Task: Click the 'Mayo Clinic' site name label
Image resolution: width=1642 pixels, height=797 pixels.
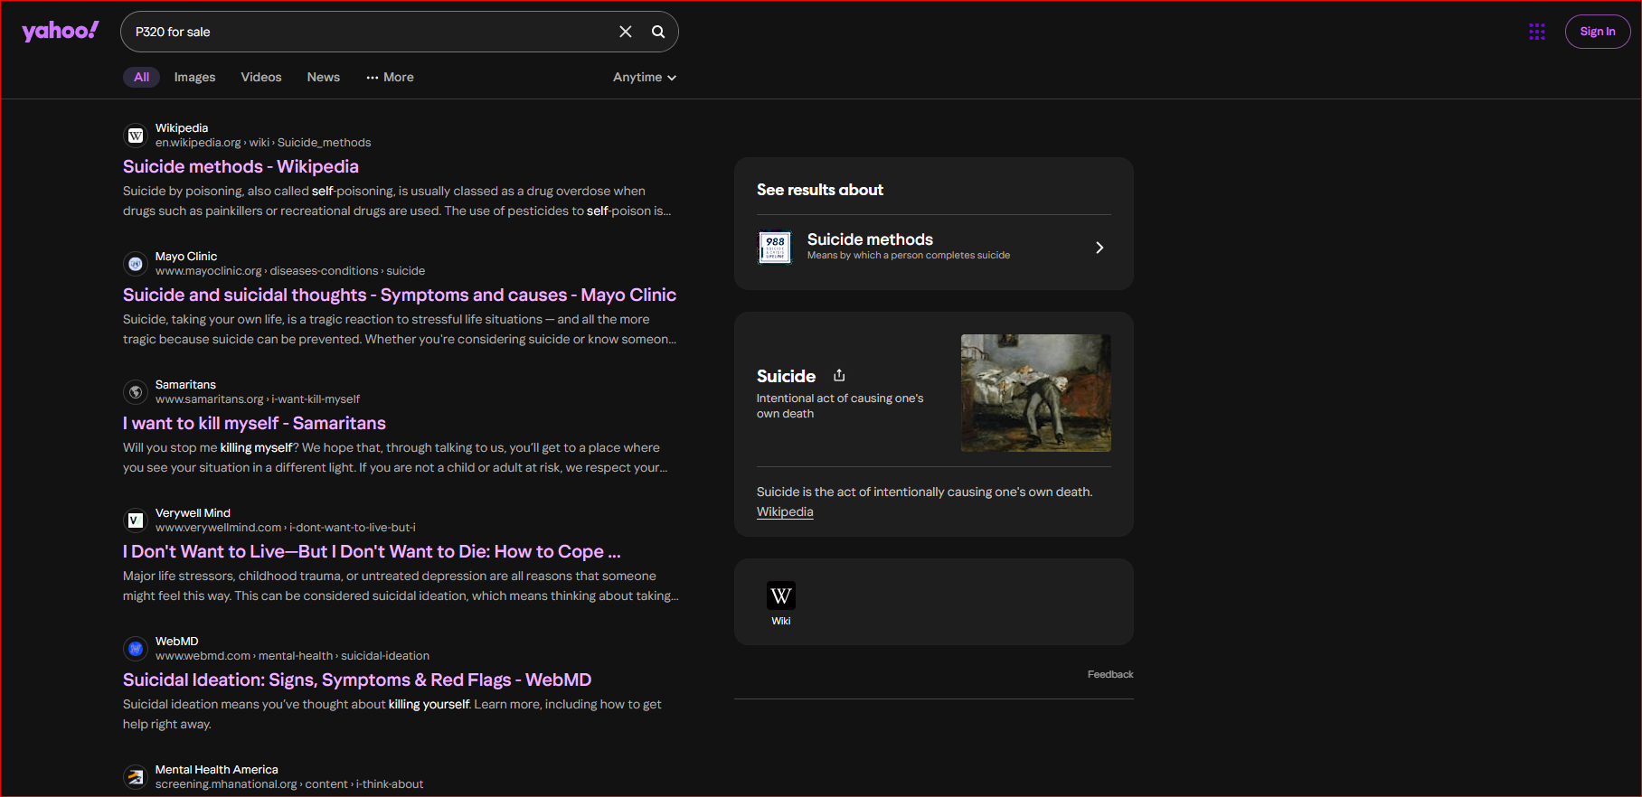Action: [x=186, y=257]
